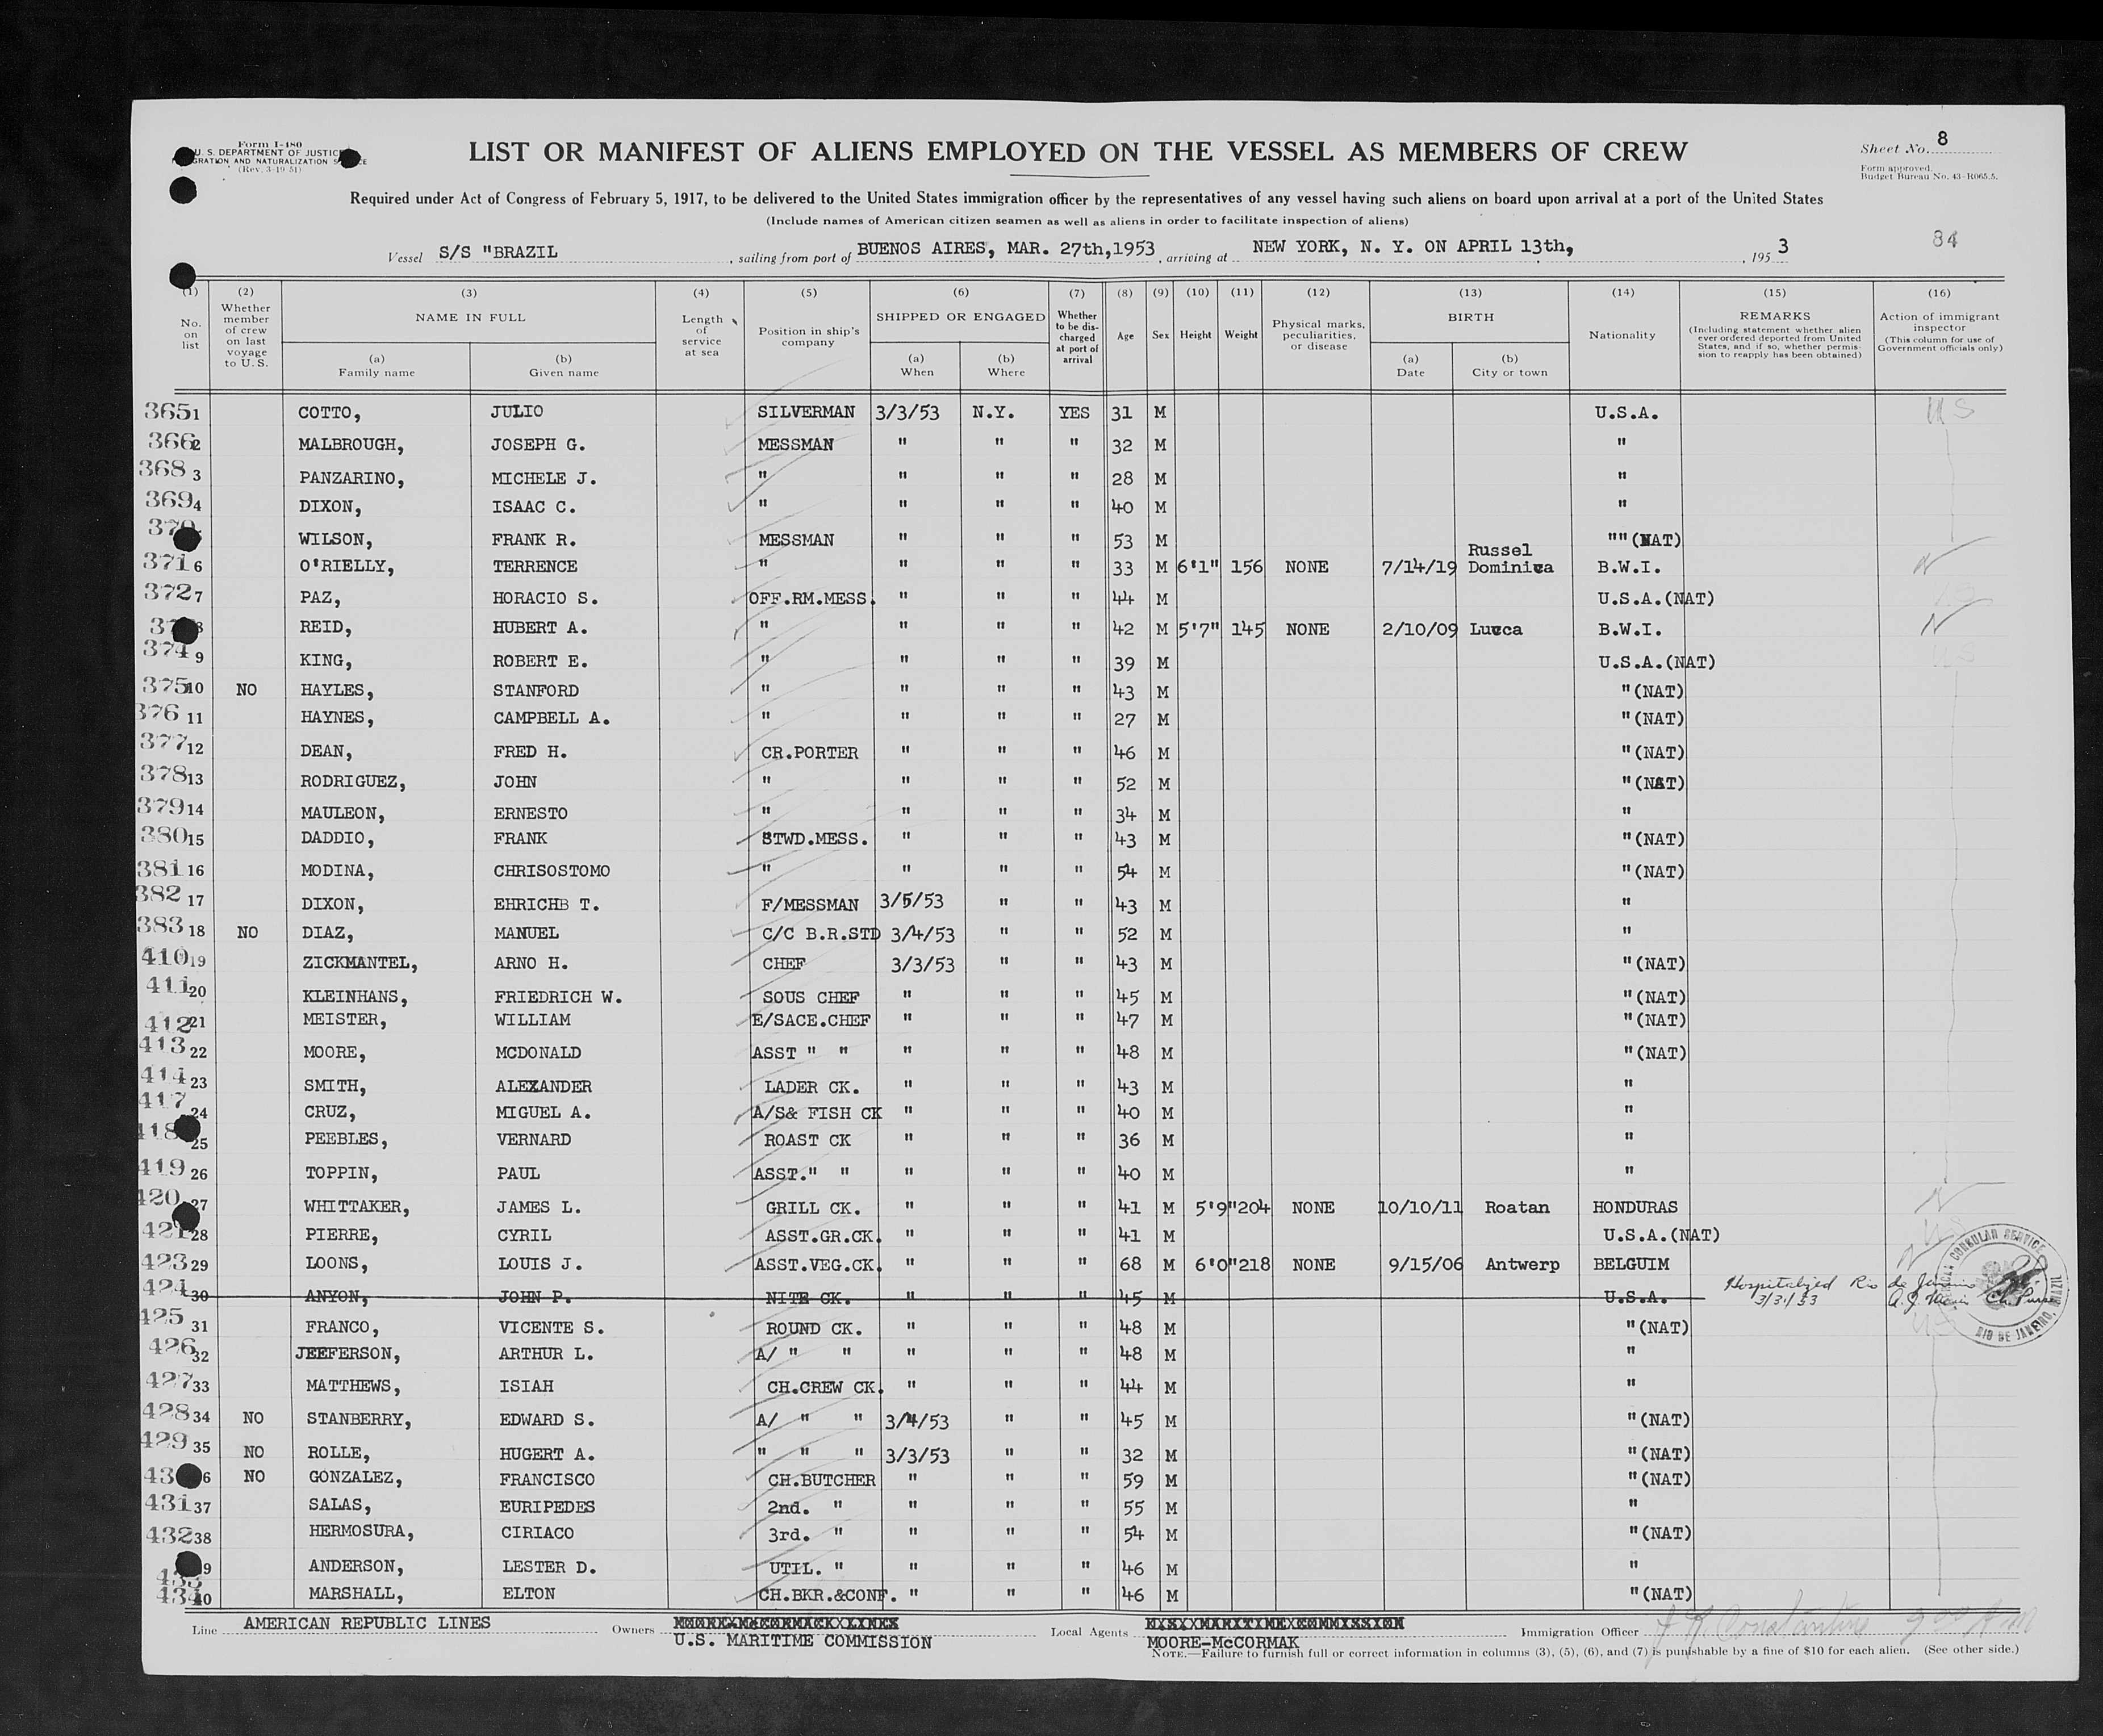This screenshot has width=2103, height=1736.
Task: Click the birth date 7/14/19
Action: 1420,567
